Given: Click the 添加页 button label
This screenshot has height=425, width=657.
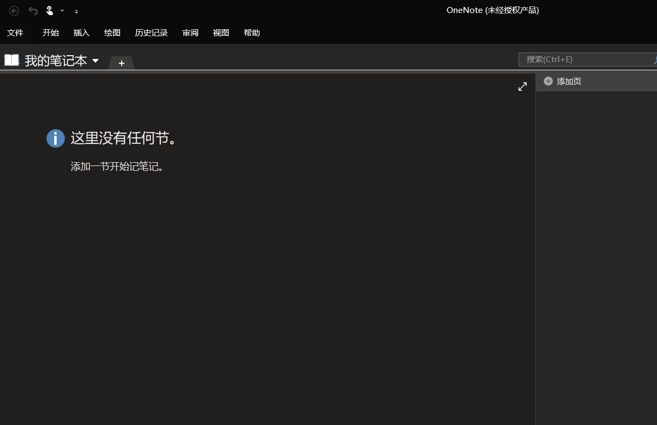Looking at the screenshot, I should click(x=569, y=82).
